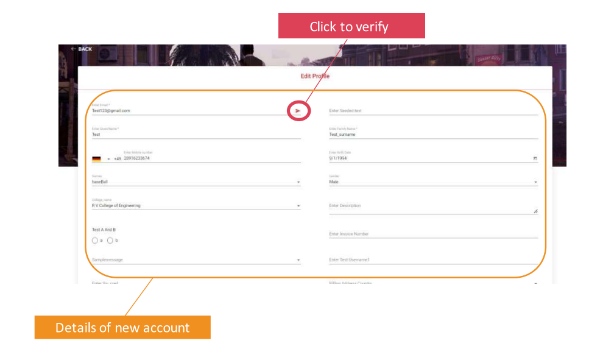Click the arrow icon on Gender field
The image size is (614, 360).
click(x=534, y=182)
